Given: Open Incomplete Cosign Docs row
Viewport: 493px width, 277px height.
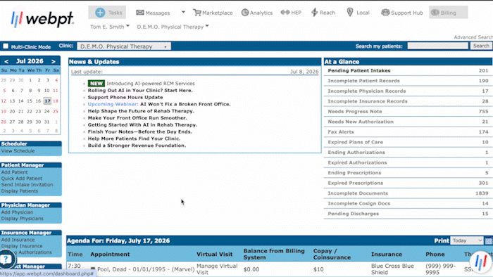Looking at the screenshot, I should click(x=408, y=204).
